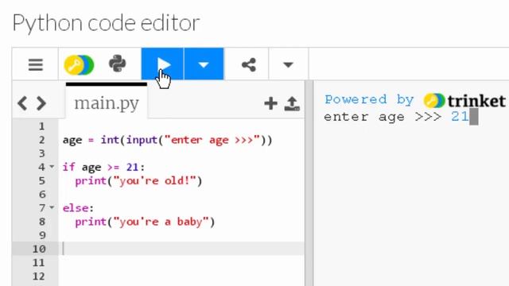This screenshot has width=509, height=286.
Task: Click the 'Powered by' trinket link
Action: tap(415, 100)
